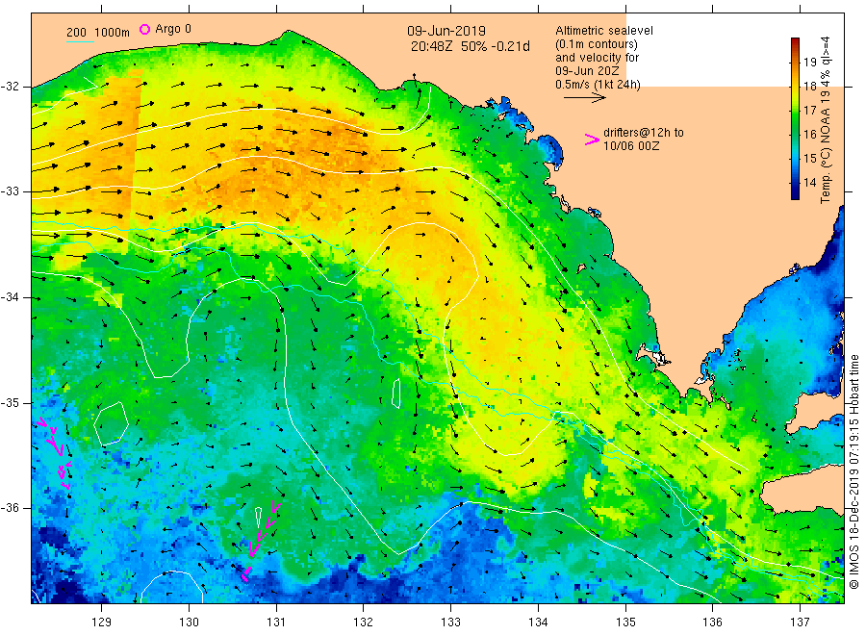Click the longitude axis label 136
Screen dimensions: 866x635
point(712,622)
